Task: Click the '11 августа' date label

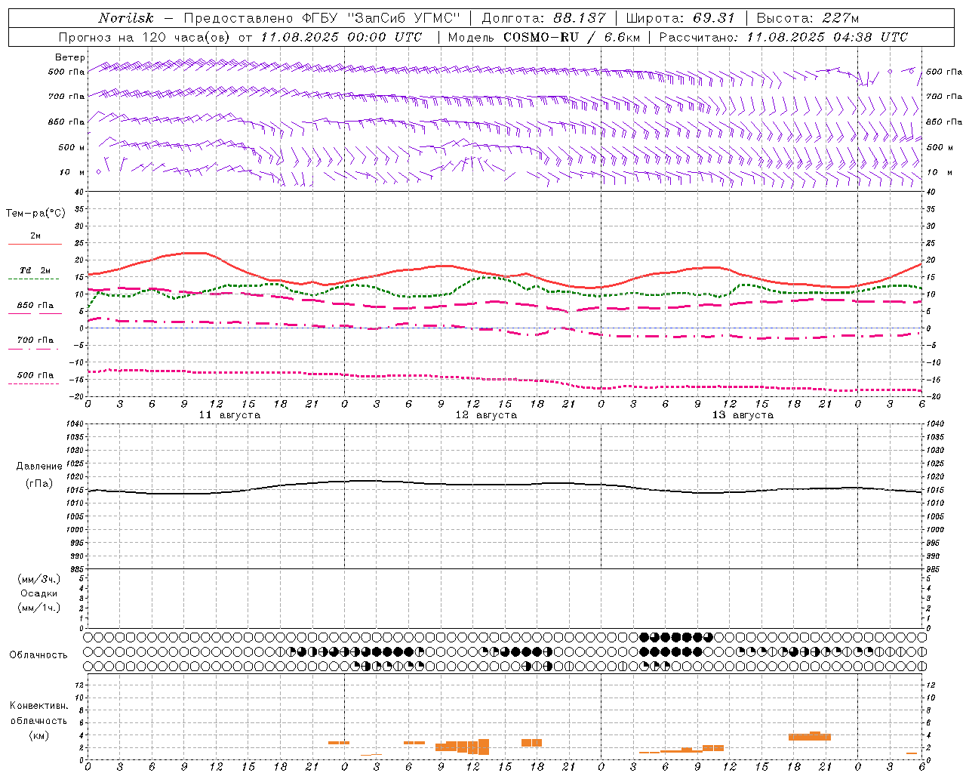Action: click(229, 415)
